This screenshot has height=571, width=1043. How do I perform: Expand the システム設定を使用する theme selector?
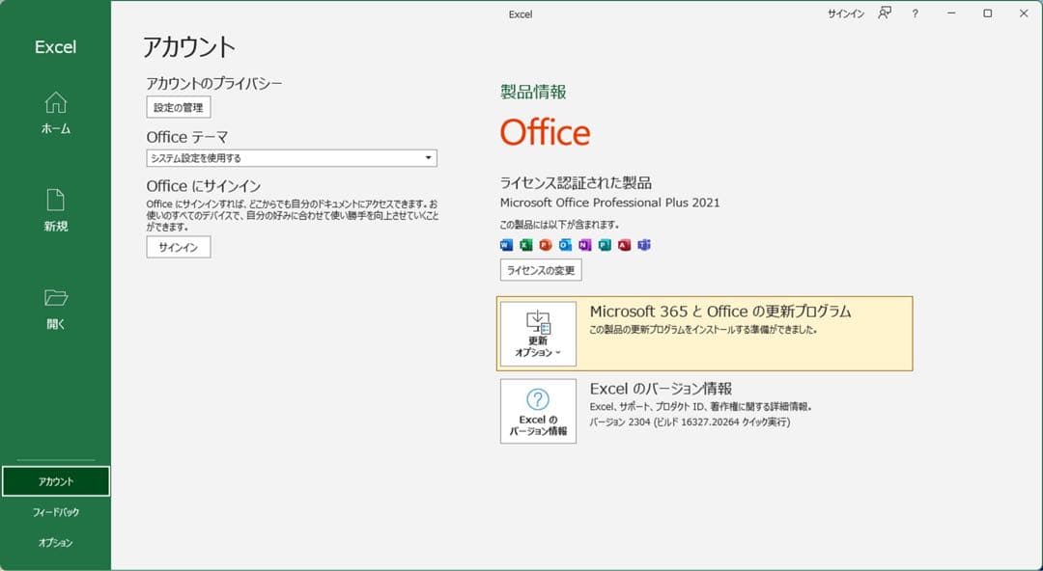[x=290, y=157]
